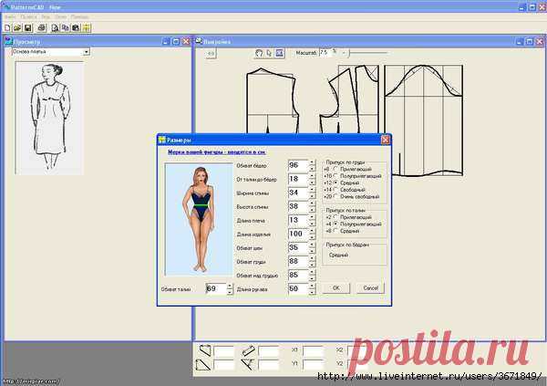Screen dimensions: 547x386
Task: Adjust Обхват талии value using spinner arrows
Action: [230, 288]
